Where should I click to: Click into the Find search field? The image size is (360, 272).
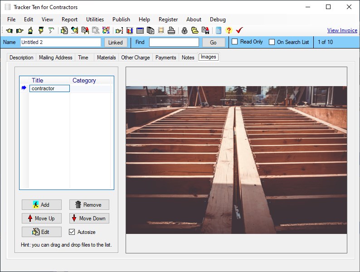click(174, 42)
